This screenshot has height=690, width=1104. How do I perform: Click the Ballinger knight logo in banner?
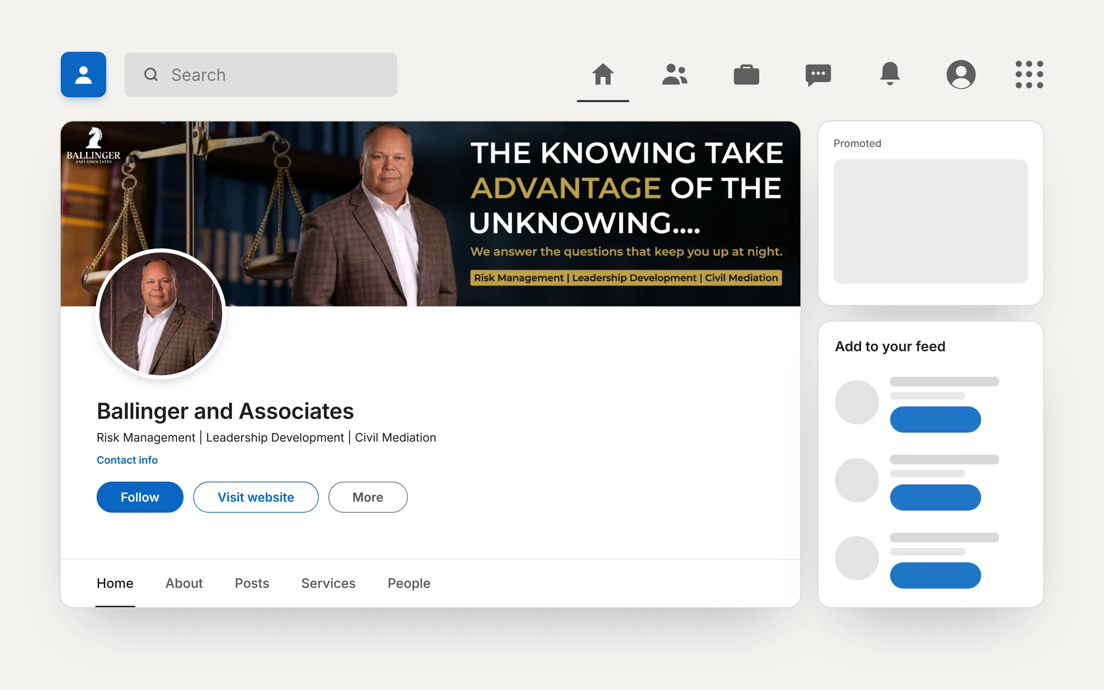click(x=93, y=145)
